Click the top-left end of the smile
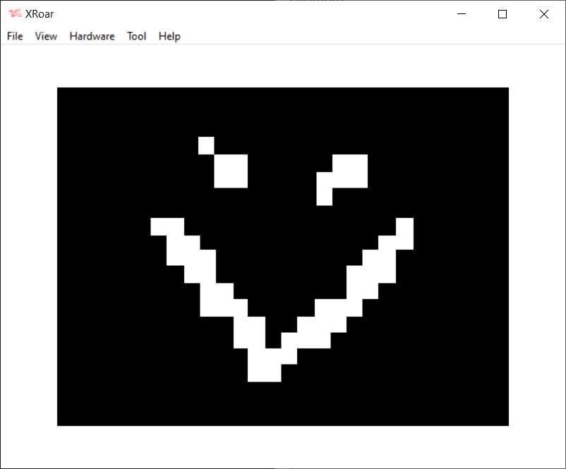The image size is (566, 469). point(167,226)
